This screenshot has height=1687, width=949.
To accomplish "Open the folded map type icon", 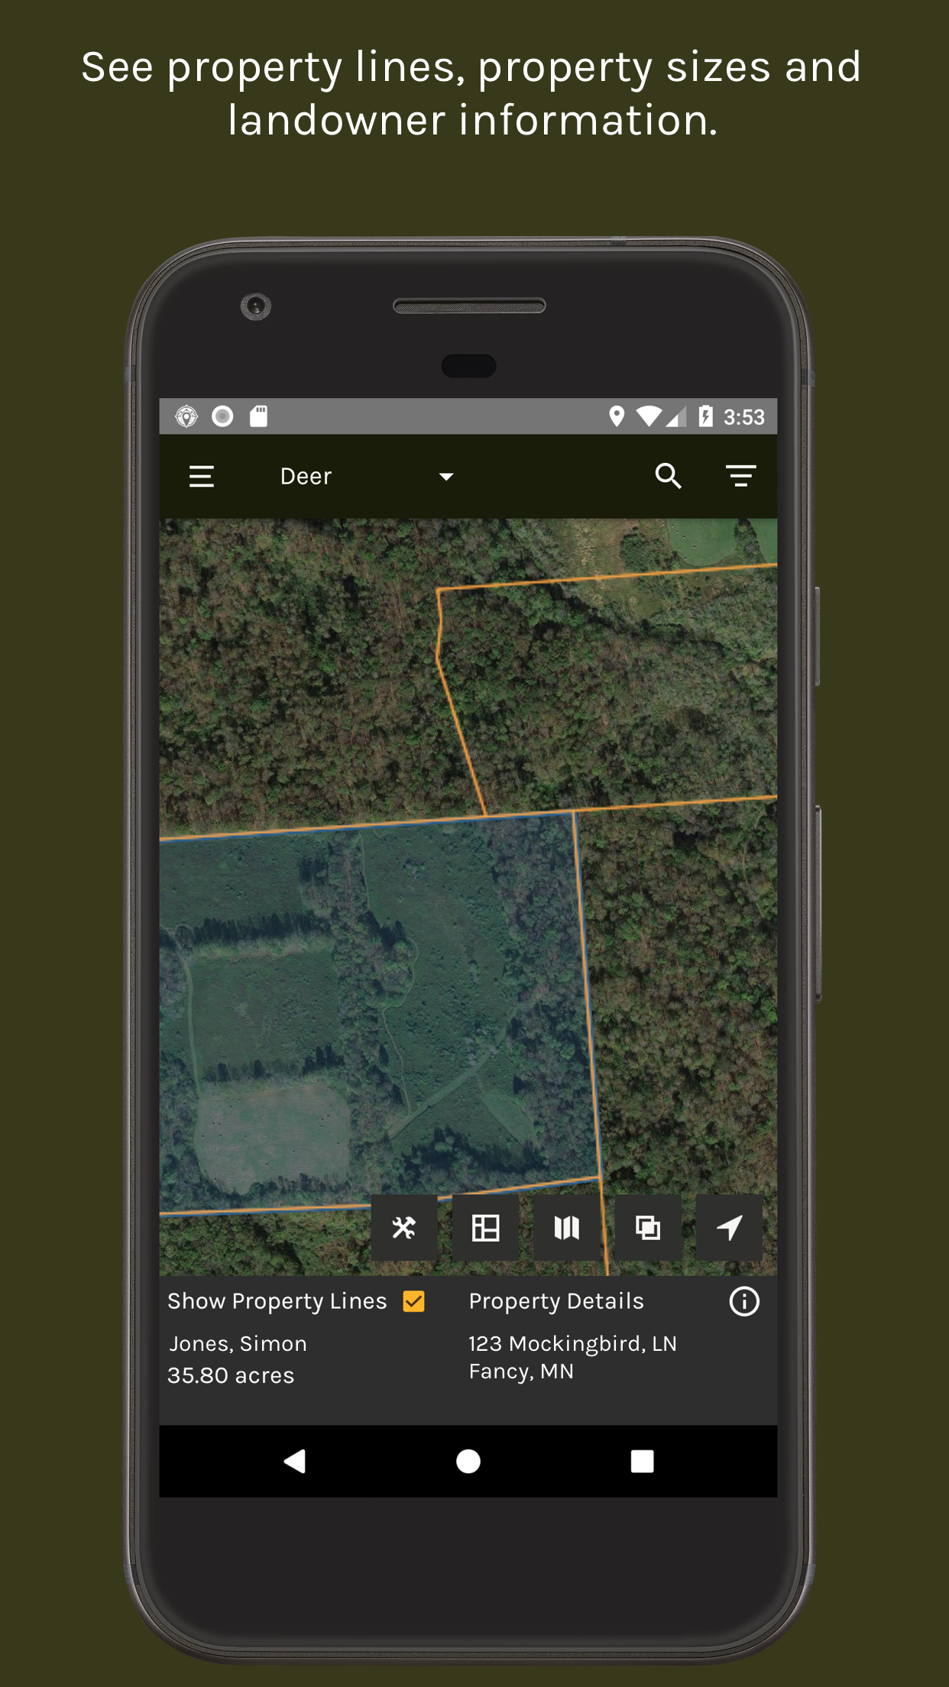I will [x=566, y=1228].
